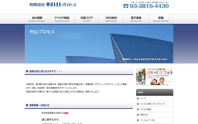Click the red NEW badge
Viewport: 198px width, 124px height.
click(x=66, y=113)
